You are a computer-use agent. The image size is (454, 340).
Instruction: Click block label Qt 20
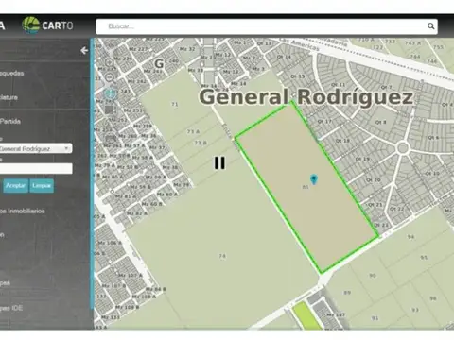tap(374, 180)
